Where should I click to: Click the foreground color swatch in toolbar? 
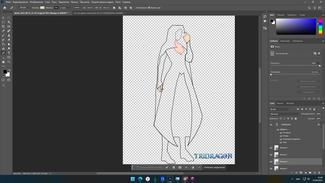[5, 72]
